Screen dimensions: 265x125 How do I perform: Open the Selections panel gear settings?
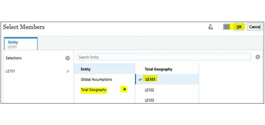pos(68,58)
